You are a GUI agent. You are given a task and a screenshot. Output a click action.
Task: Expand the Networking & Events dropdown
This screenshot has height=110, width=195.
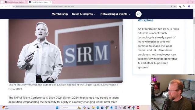115,14
